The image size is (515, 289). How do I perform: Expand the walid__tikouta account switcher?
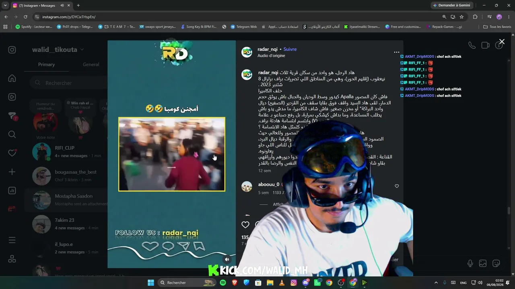[x=58, y=50]
